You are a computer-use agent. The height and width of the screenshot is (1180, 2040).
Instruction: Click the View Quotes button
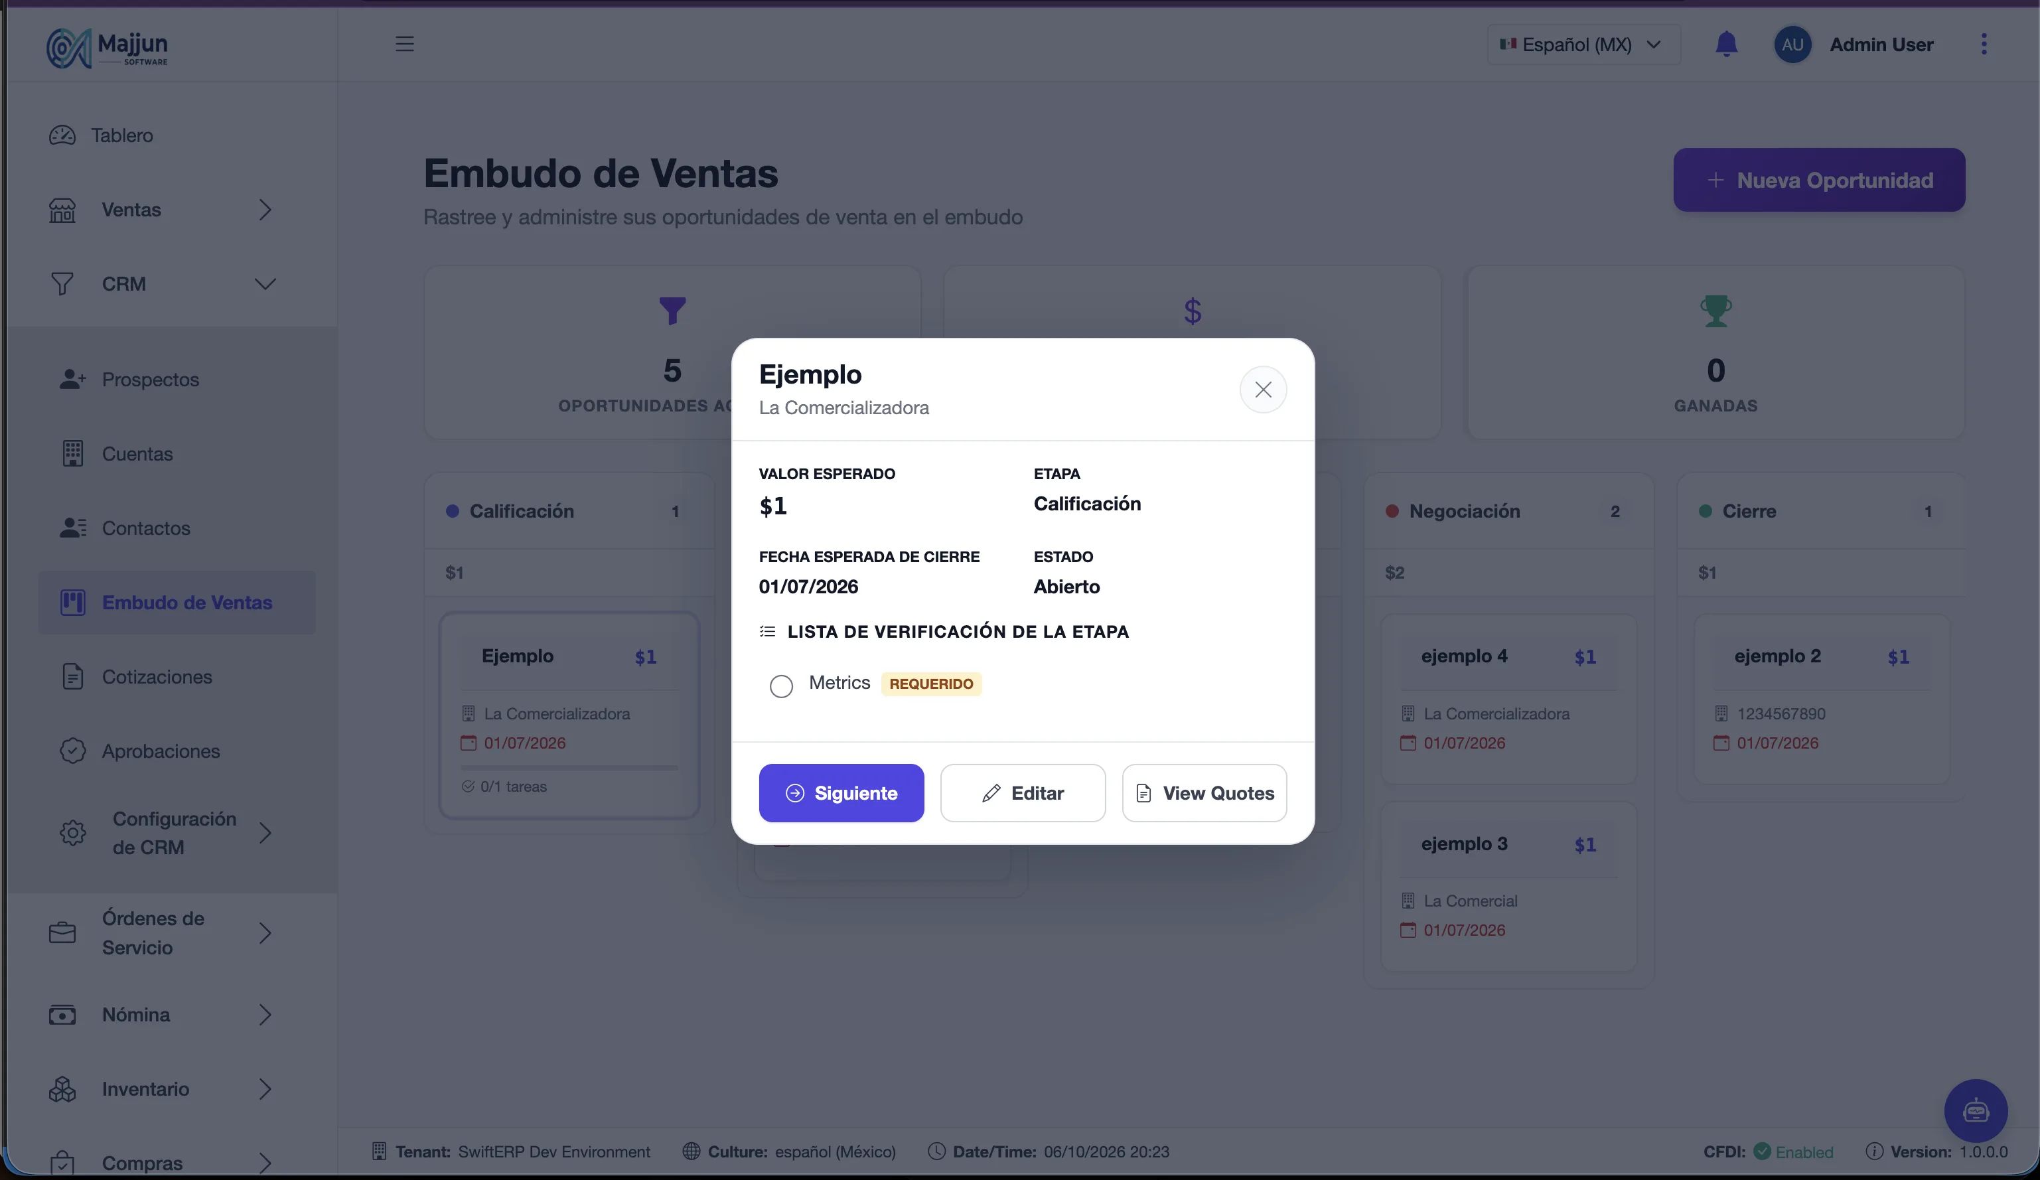pos(1204,793)
